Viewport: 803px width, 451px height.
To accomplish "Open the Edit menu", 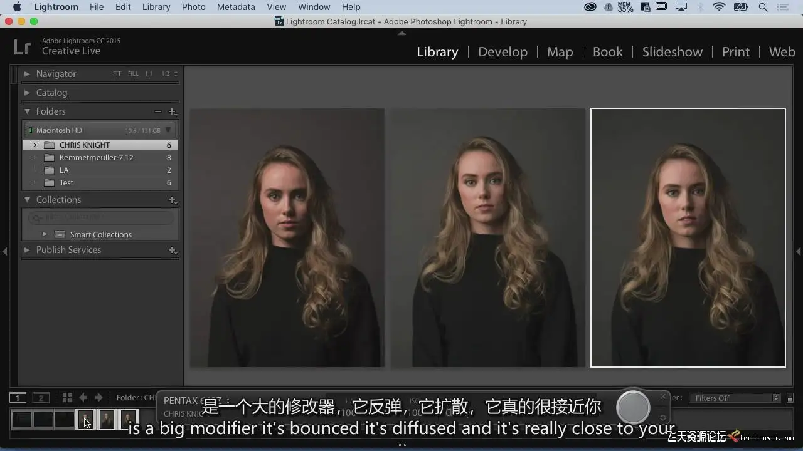I will coord(123,7).
